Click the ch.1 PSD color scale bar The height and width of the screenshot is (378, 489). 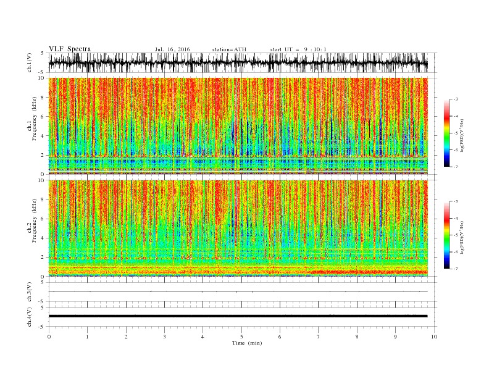446,133
